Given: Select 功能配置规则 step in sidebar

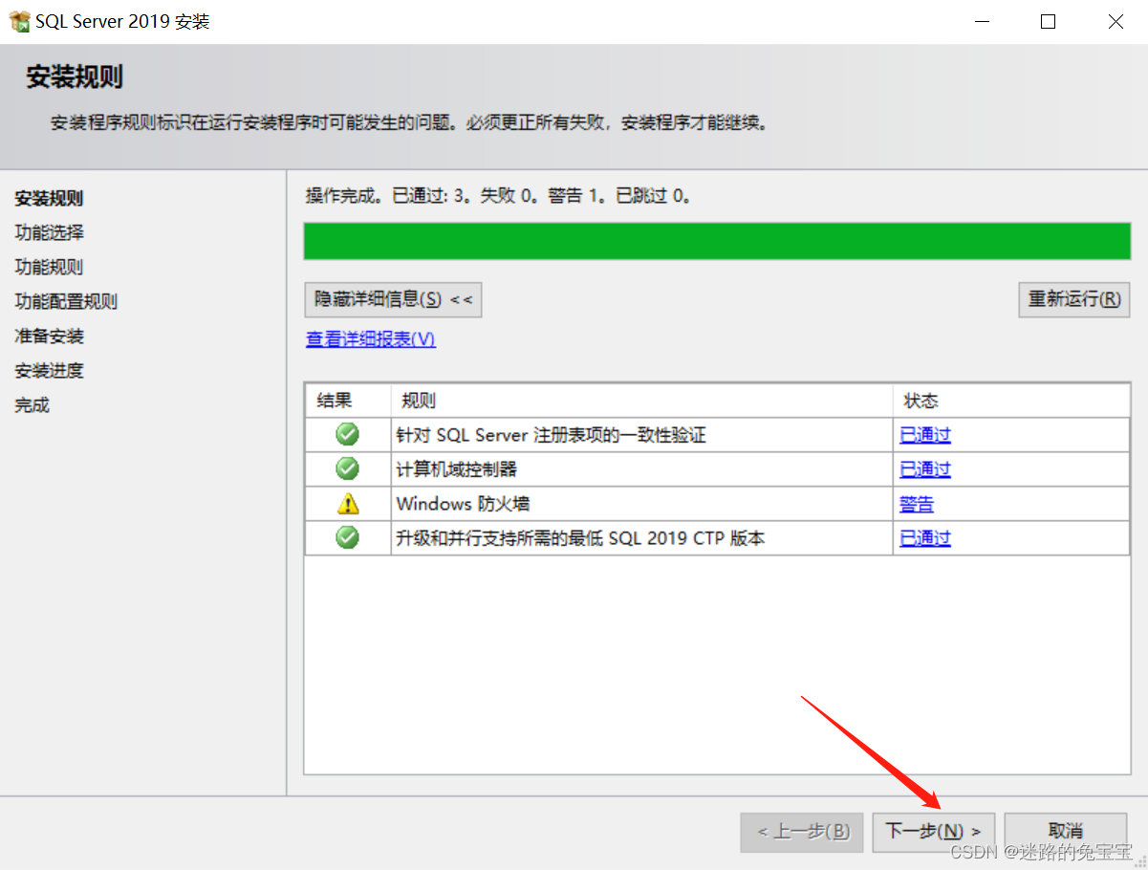Looking at the screenshot, I should point(66,301).
